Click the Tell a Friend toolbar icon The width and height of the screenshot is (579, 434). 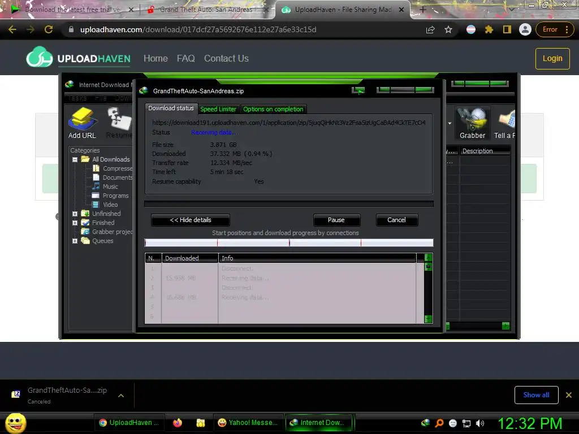click(x=505, y=123)
